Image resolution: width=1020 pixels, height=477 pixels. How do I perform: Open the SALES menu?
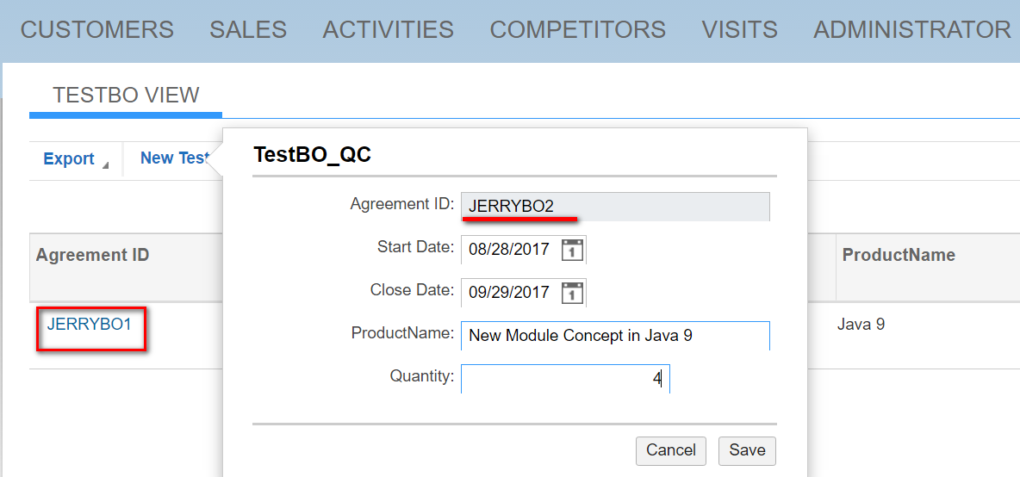click(x=248, y=30)
